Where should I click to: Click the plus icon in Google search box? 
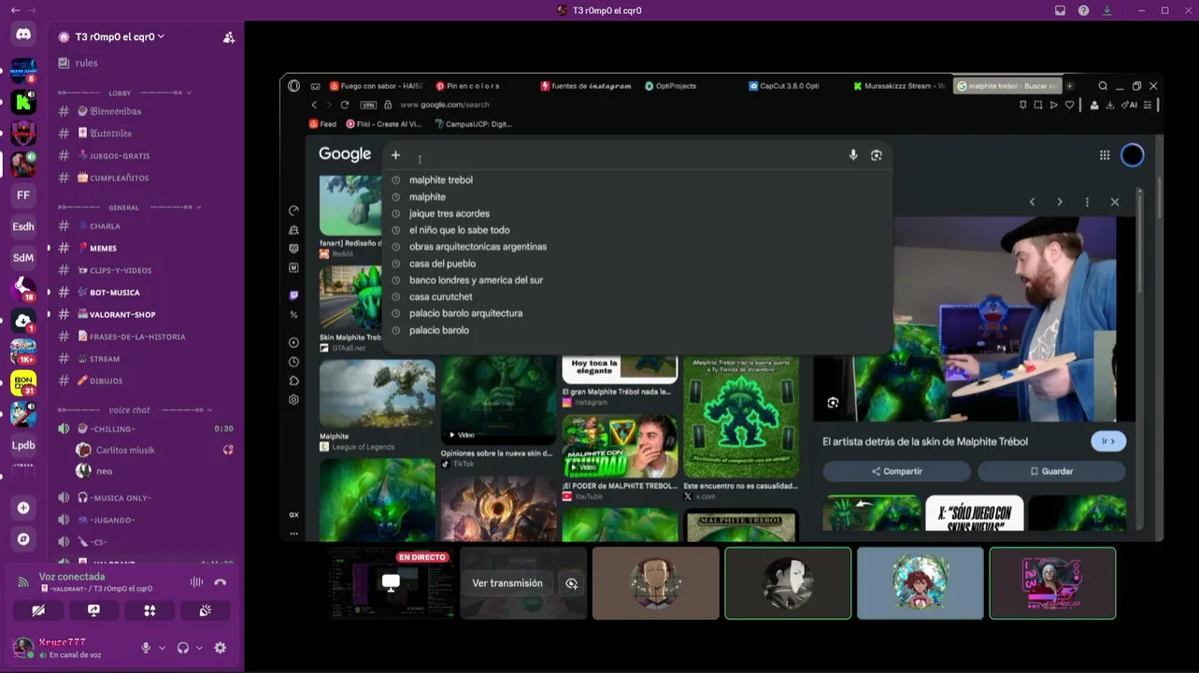click(395, 155)
